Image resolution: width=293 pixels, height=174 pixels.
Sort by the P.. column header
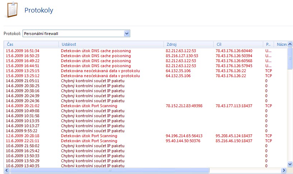269,44
